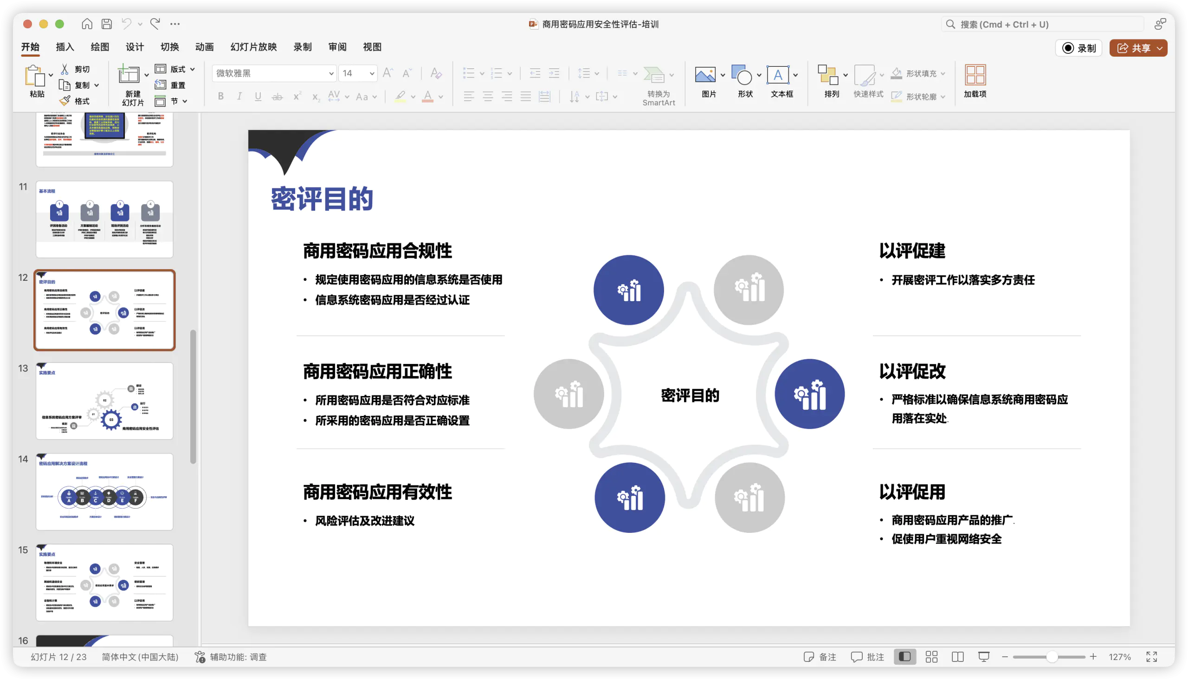Undo the last action

pyautogui.click(x=127, y=24)
